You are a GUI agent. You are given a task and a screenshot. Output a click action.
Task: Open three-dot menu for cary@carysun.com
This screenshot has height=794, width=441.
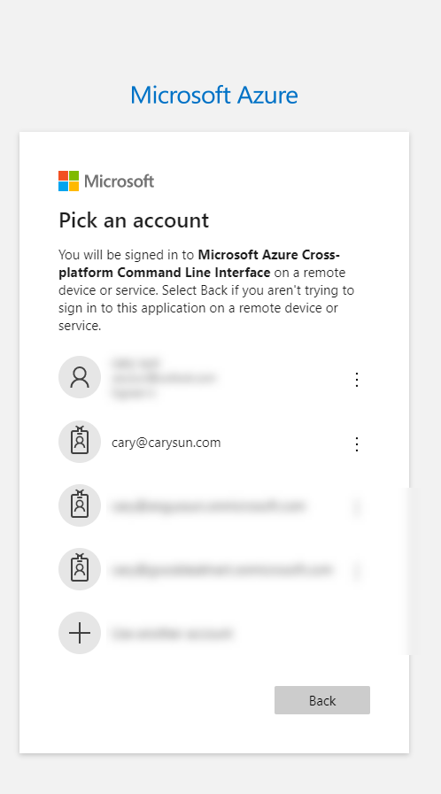click(x=357, y=444)
